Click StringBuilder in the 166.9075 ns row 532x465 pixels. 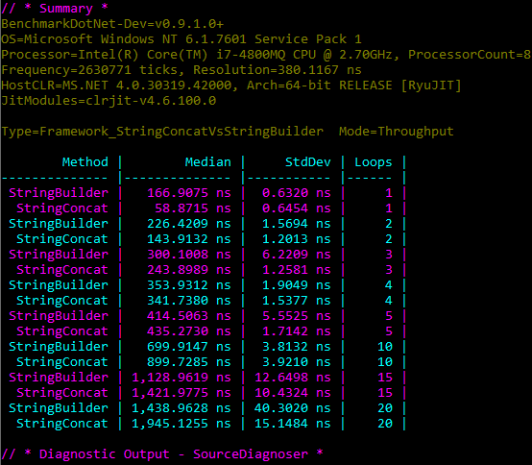click(59, 193)
